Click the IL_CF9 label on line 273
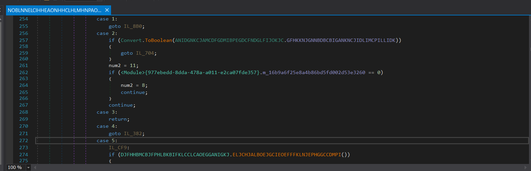This screenshot has width=531, height=171. point(118,148)
